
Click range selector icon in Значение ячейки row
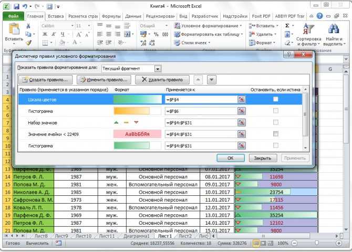pos(242,134)
